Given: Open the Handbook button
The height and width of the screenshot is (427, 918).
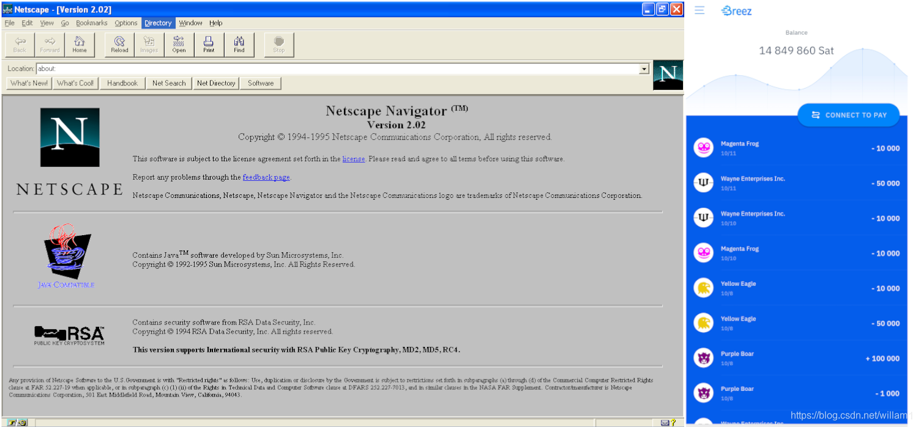Looking at the screenshot, I should 122,83.
